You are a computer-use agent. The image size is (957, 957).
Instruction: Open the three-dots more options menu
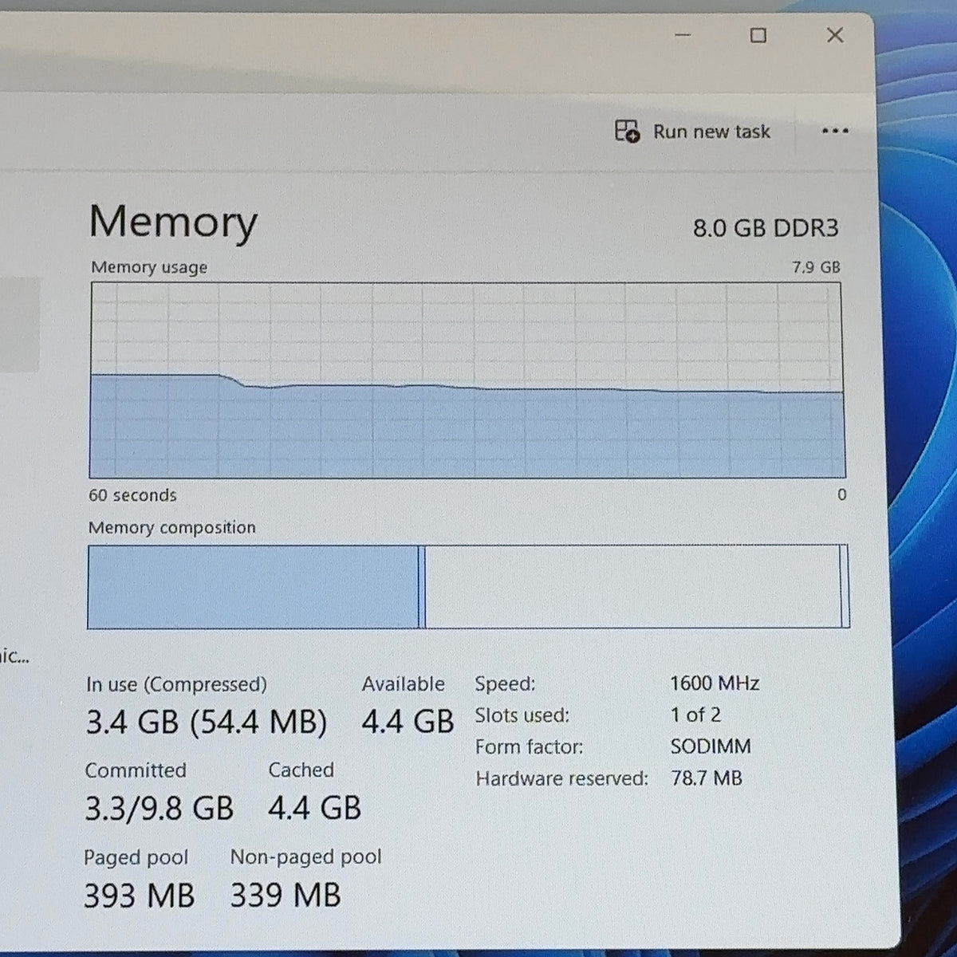[835, 131]
